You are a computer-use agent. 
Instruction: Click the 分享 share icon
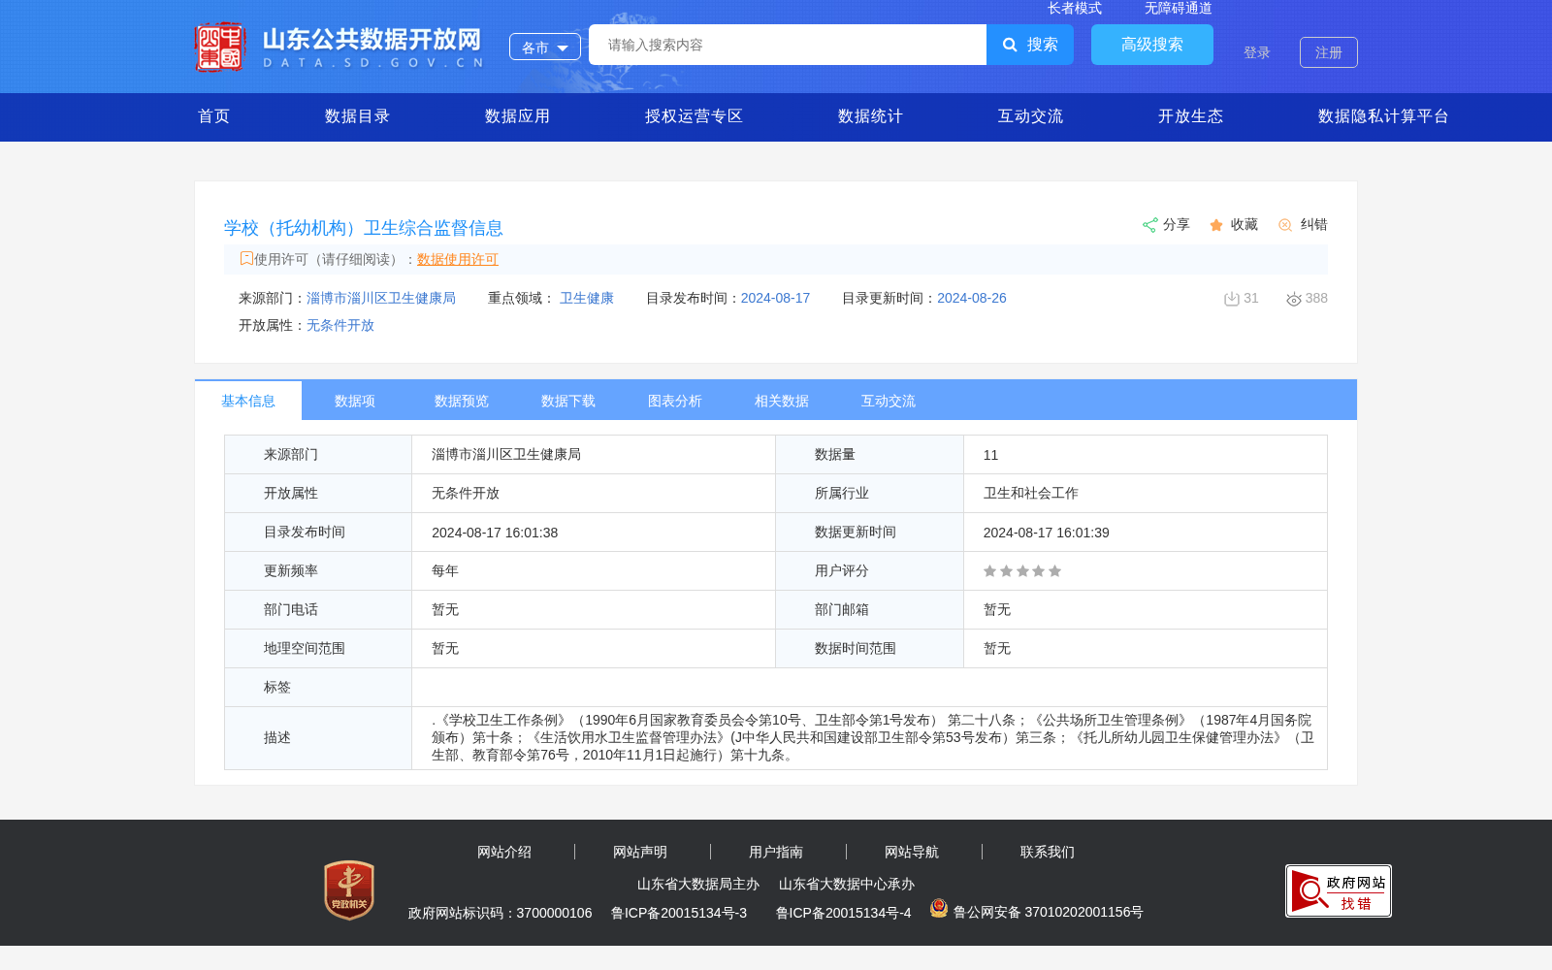click(x=1150, y=225)
